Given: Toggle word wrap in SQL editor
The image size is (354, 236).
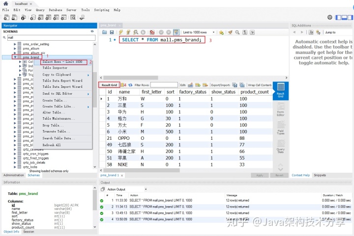Looking at the screenshot, I should 252,32.
